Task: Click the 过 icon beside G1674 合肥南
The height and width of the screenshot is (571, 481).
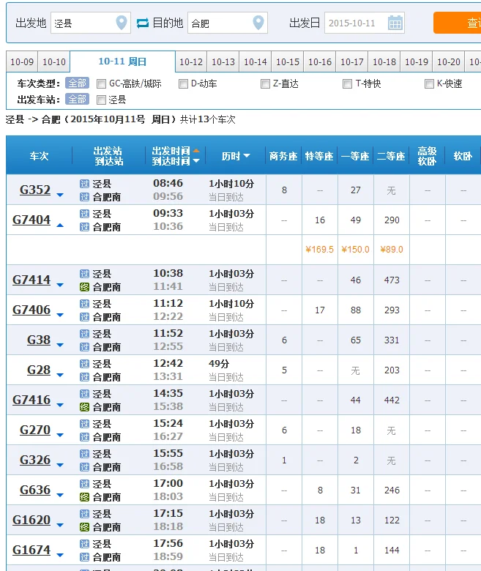Action: click(84, 557)
